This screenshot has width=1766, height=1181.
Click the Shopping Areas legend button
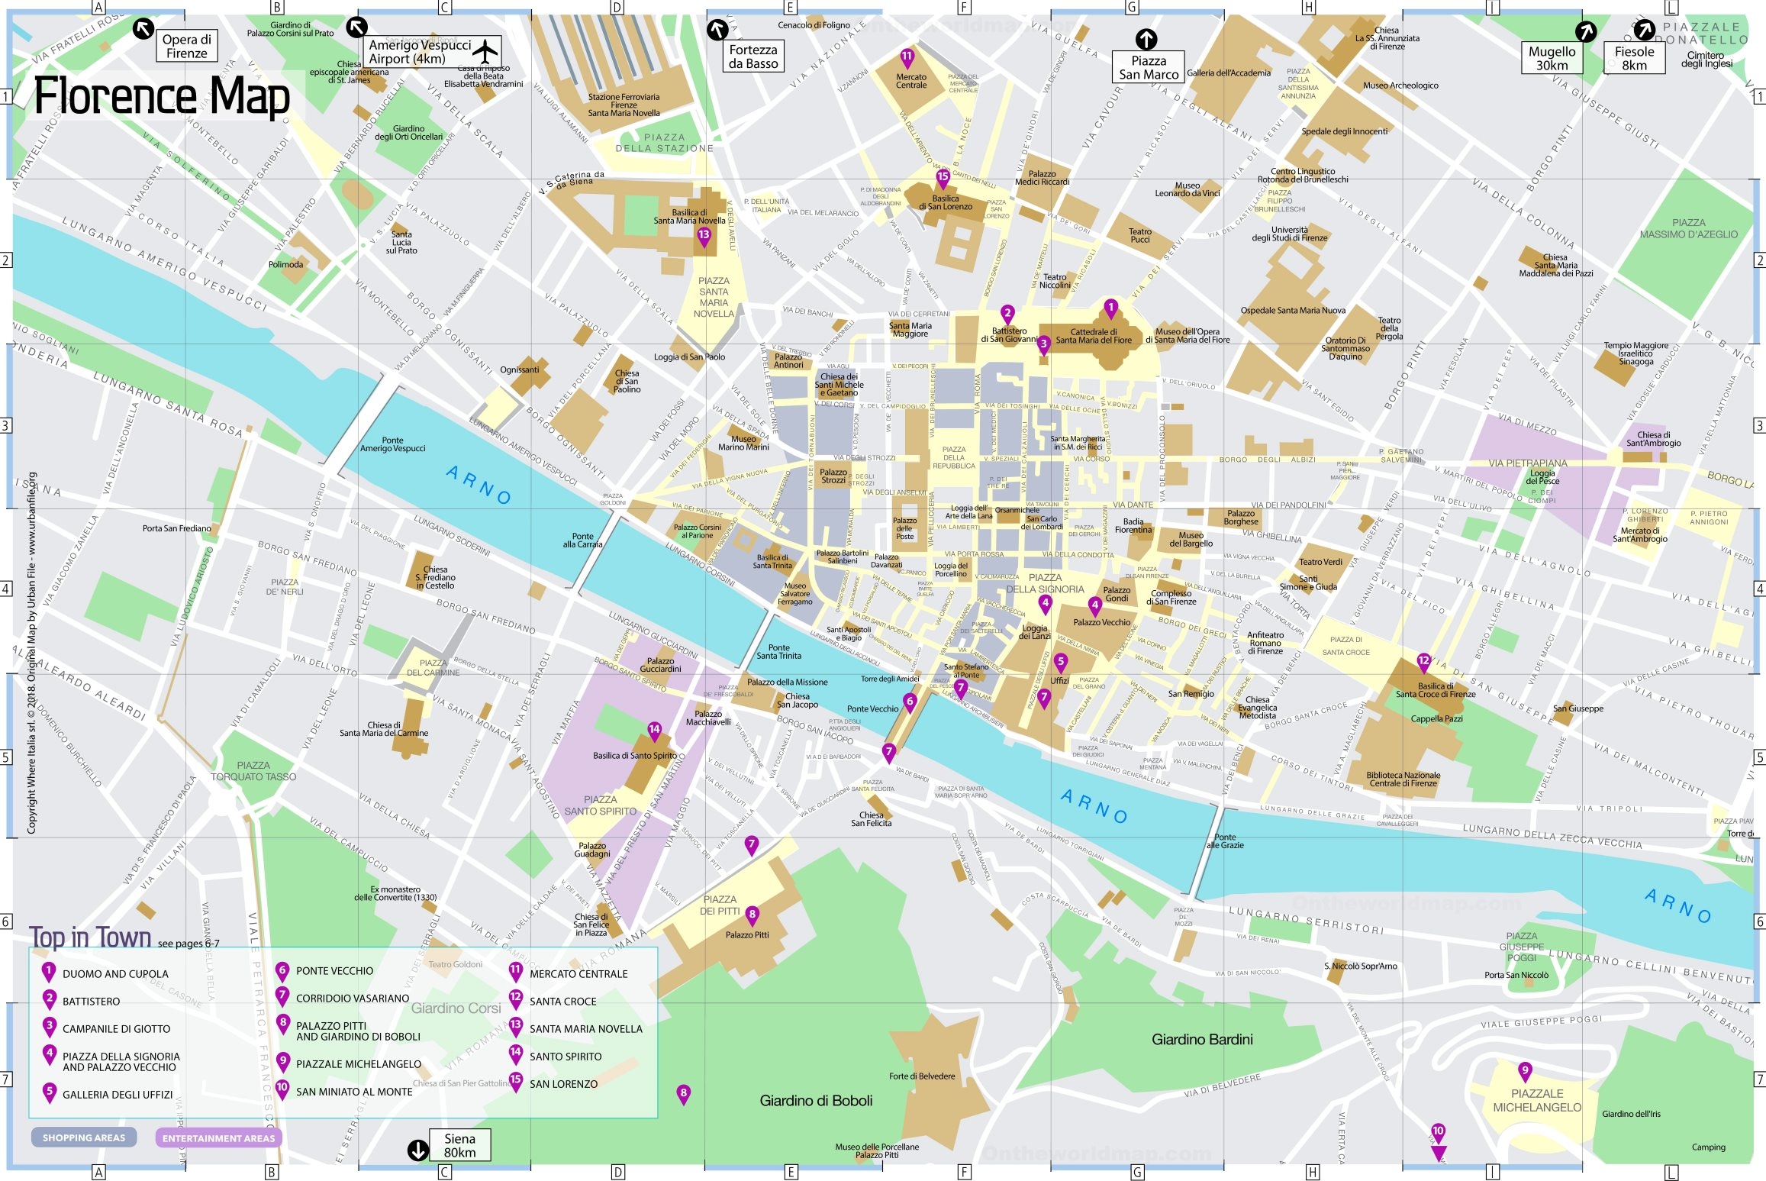tap(84, 1137)
